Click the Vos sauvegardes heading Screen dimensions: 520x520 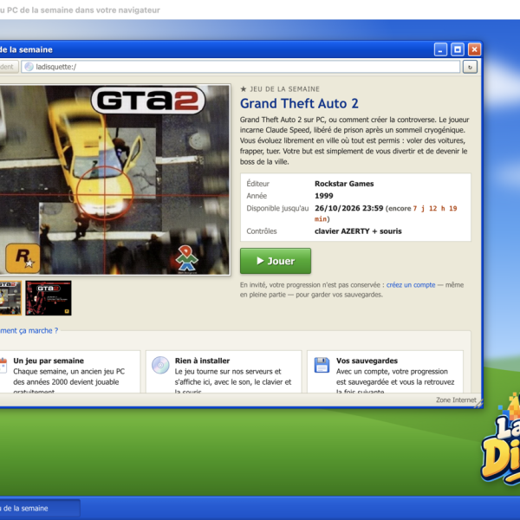(x=367, y=361)
